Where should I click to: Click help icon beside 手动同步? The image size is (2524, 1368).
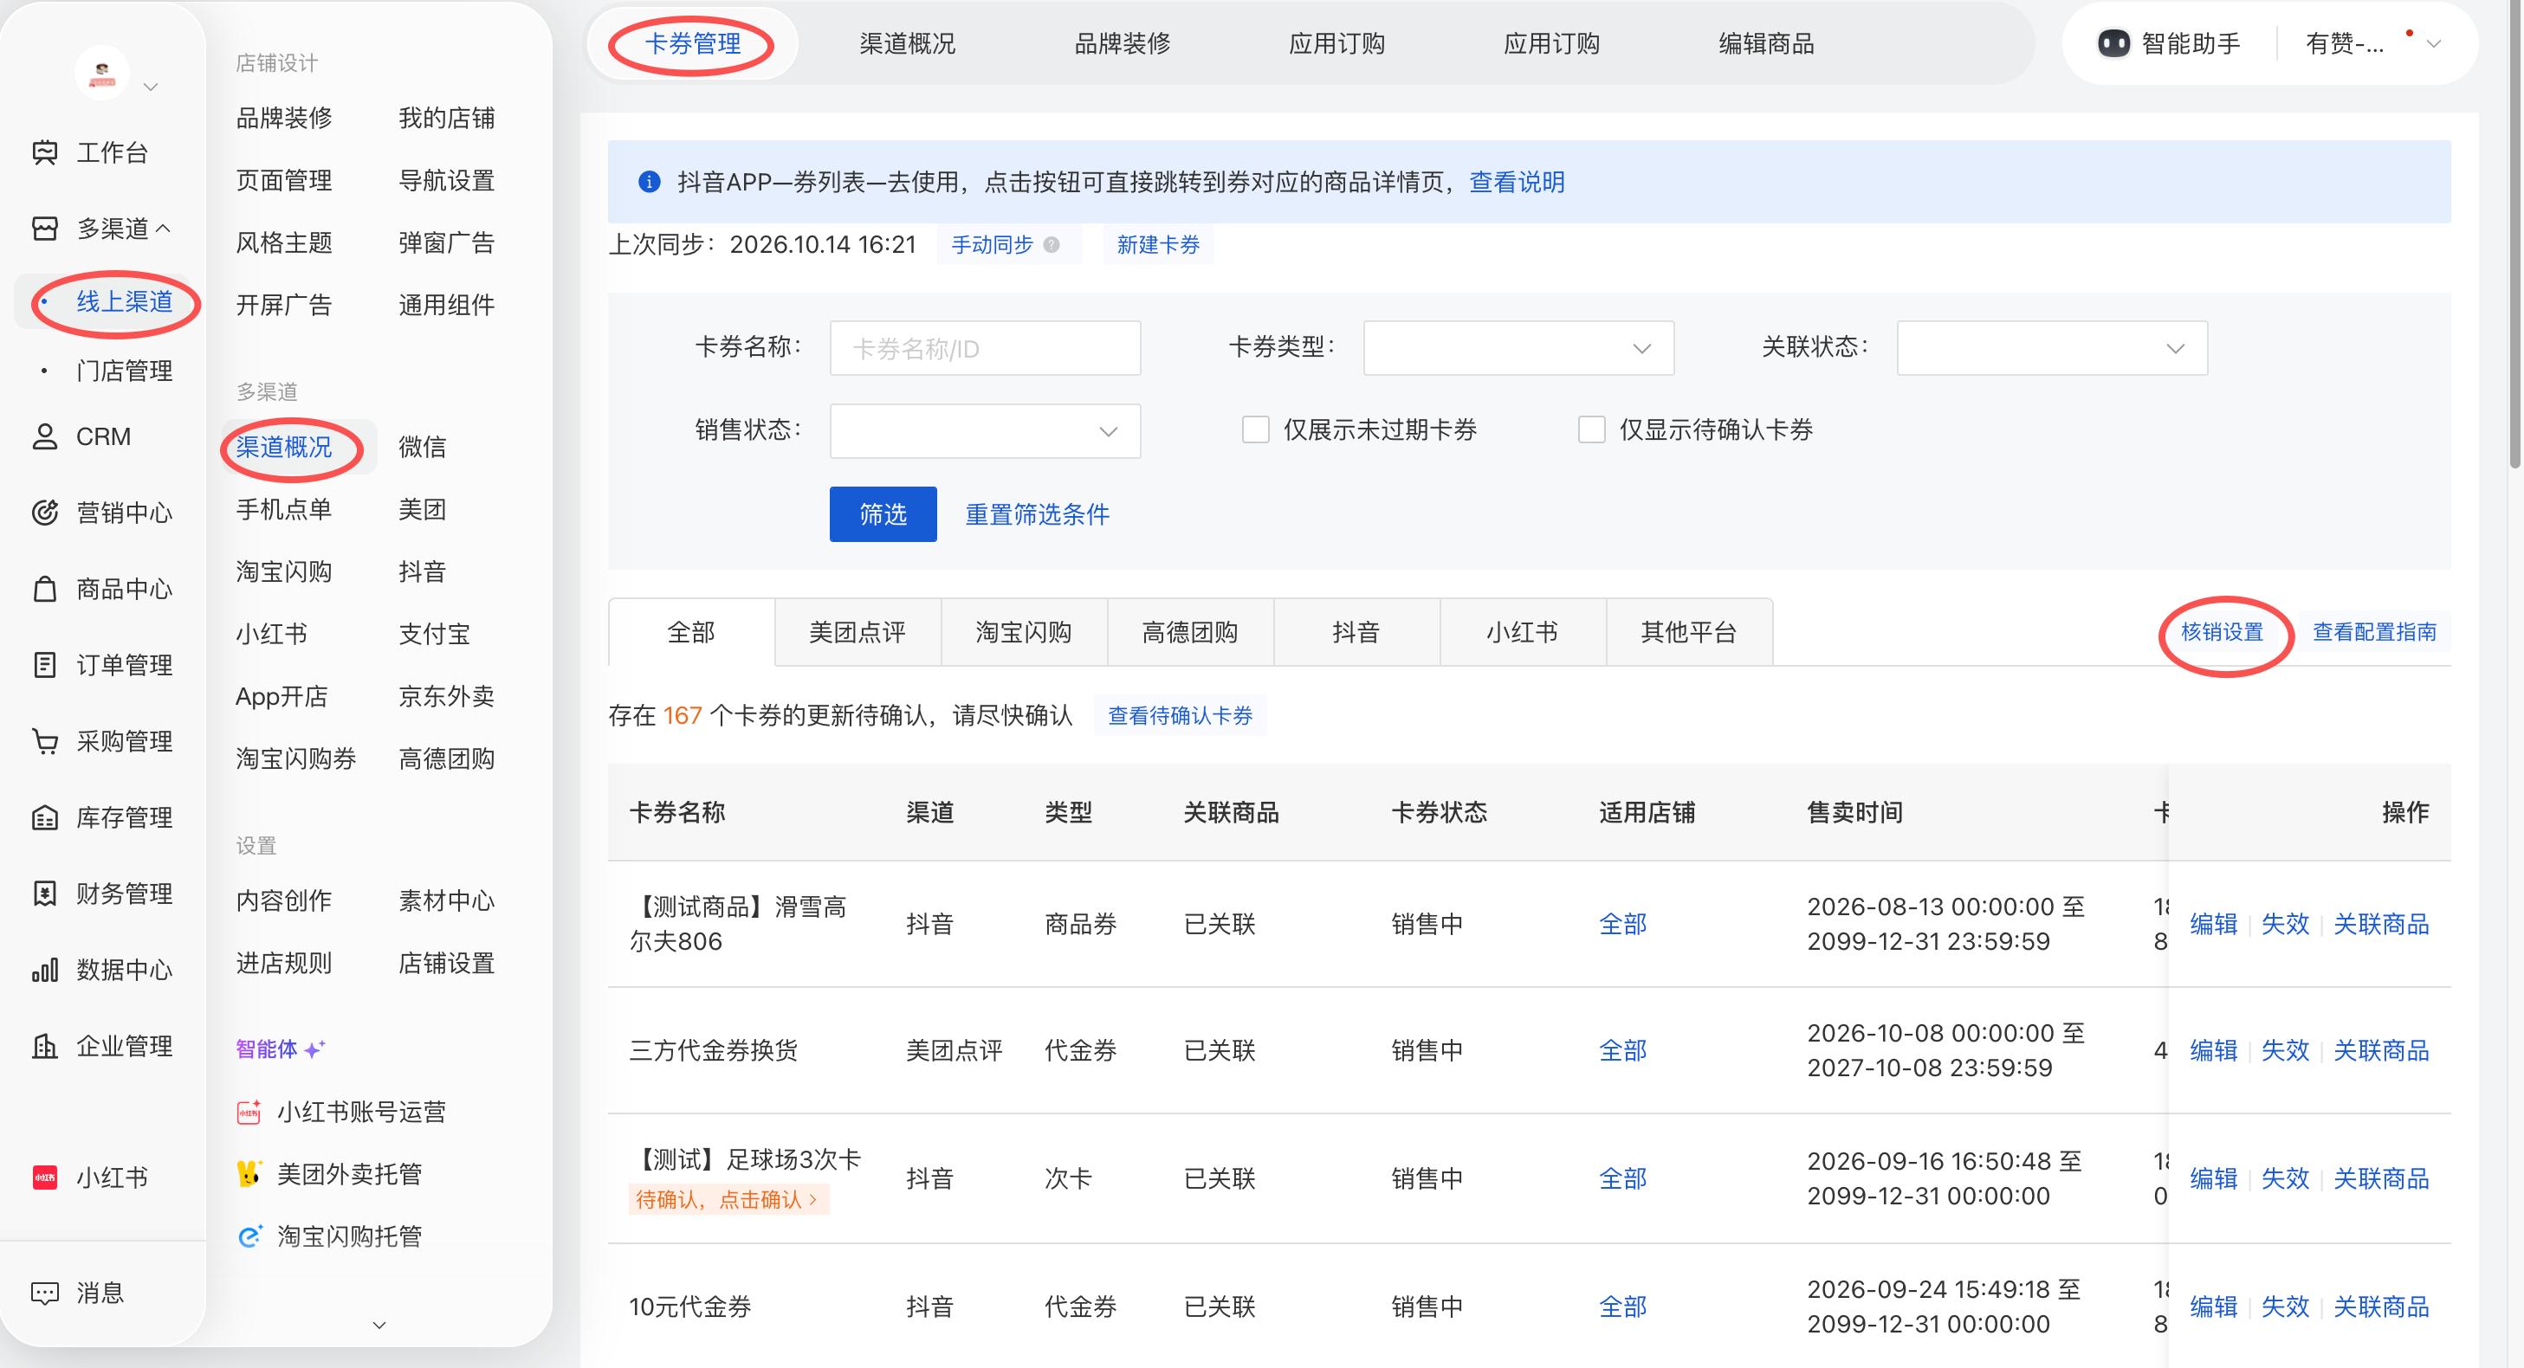(1052, 245)
